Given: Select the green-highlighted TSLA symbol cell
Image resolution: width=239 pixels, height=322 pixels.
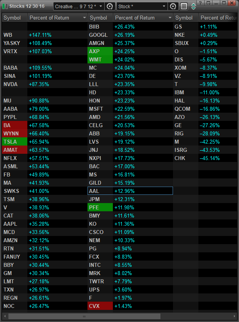Looking at the screenshot, I should 14,142.
